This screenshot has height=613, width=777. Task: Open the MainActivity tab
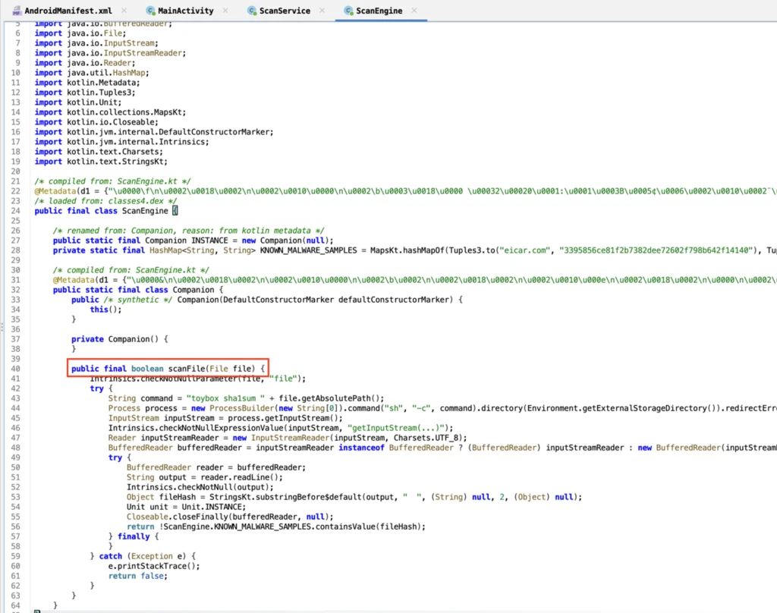[185, 11]
